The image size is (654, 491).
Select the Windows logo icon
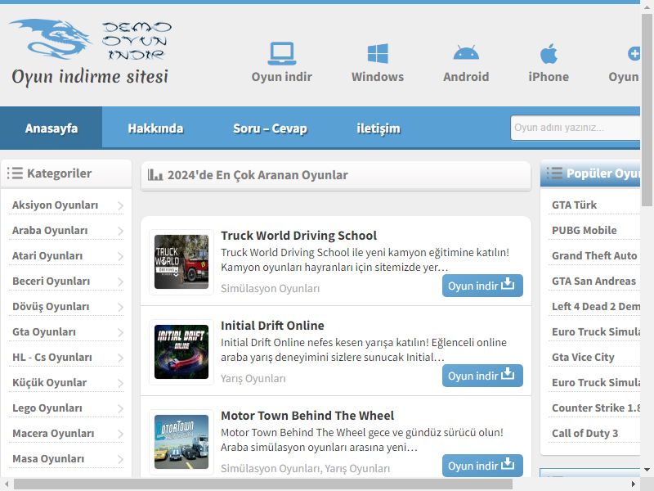(x=378, y=53)
